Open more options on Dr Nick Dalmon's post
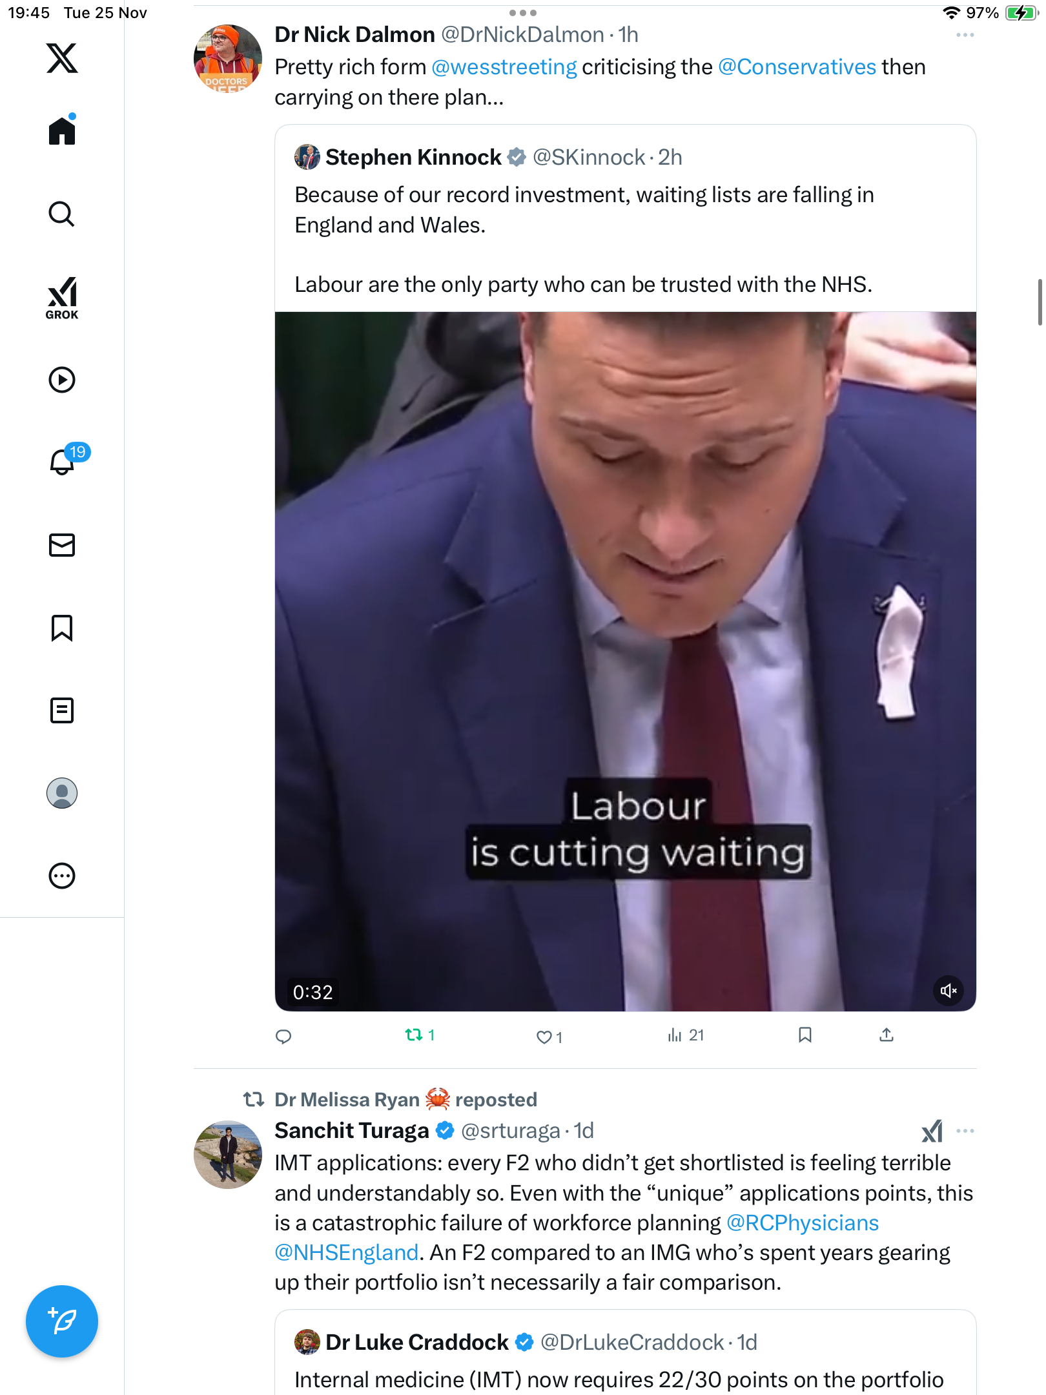This screenshot has width=1046, height=1395. pyautogui.click(x=965, y=35)
